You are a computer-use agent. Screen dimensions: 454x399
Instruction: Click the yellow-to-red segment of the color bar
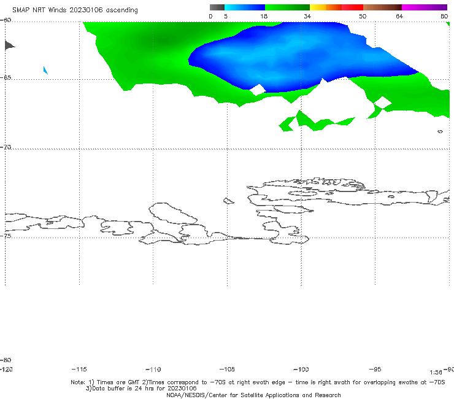(x=336, y=7)
